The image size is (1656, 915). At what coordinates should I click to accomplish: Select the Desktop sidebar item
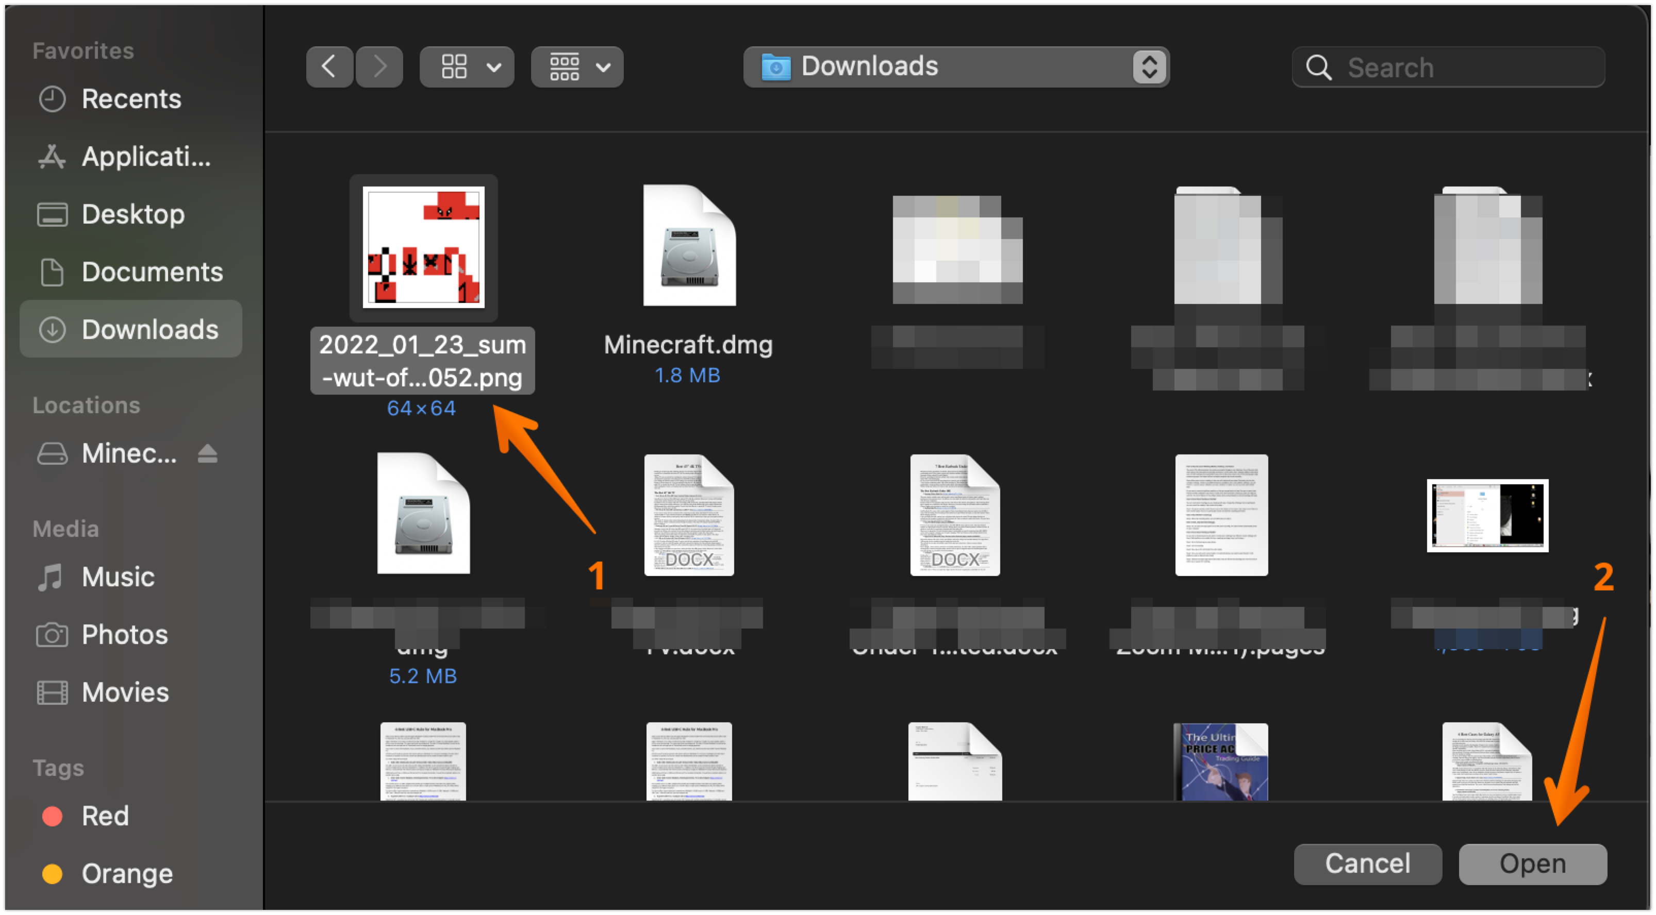[133, 214]
